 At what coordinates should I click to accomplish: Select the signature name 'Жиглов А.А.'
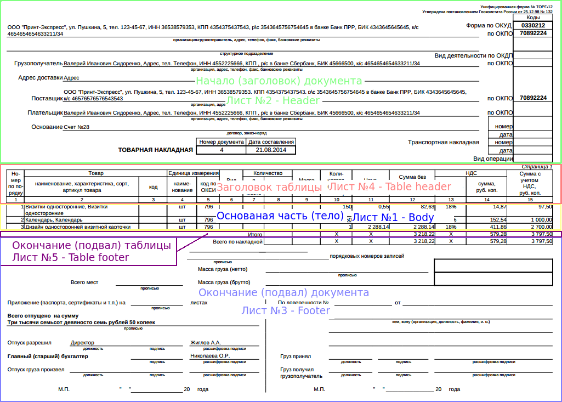(205, 343)
